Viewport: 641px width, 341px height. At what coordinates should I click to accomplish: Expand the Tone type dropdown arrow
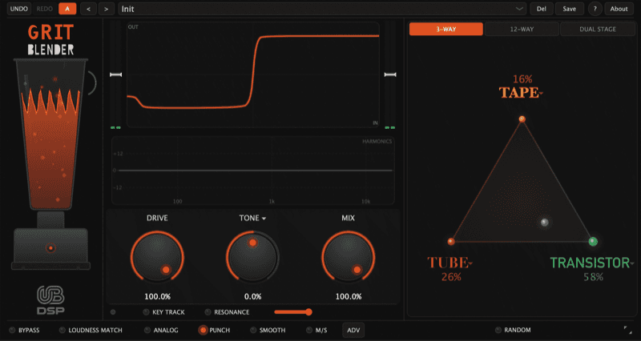[264, 219]
